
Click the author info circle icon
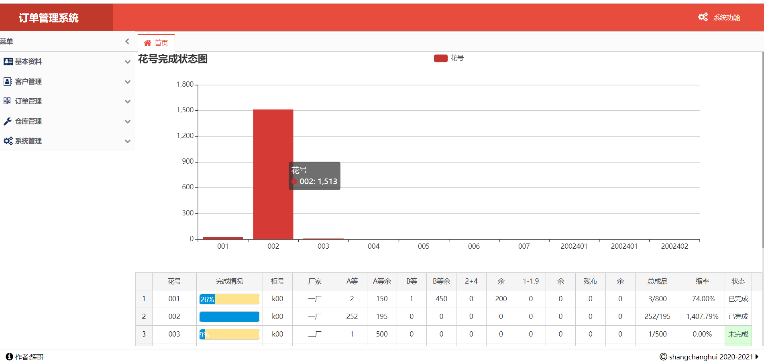[9, 356]
